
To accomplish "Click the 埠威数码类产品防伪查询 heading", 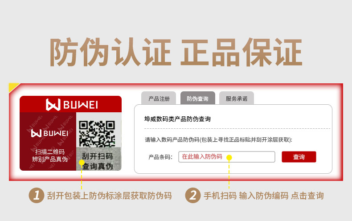I will coord(177,119).
